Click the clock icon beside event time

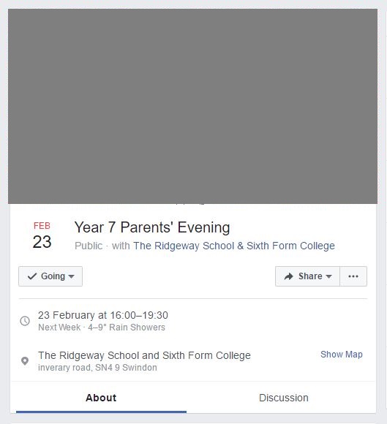(25, 321)
